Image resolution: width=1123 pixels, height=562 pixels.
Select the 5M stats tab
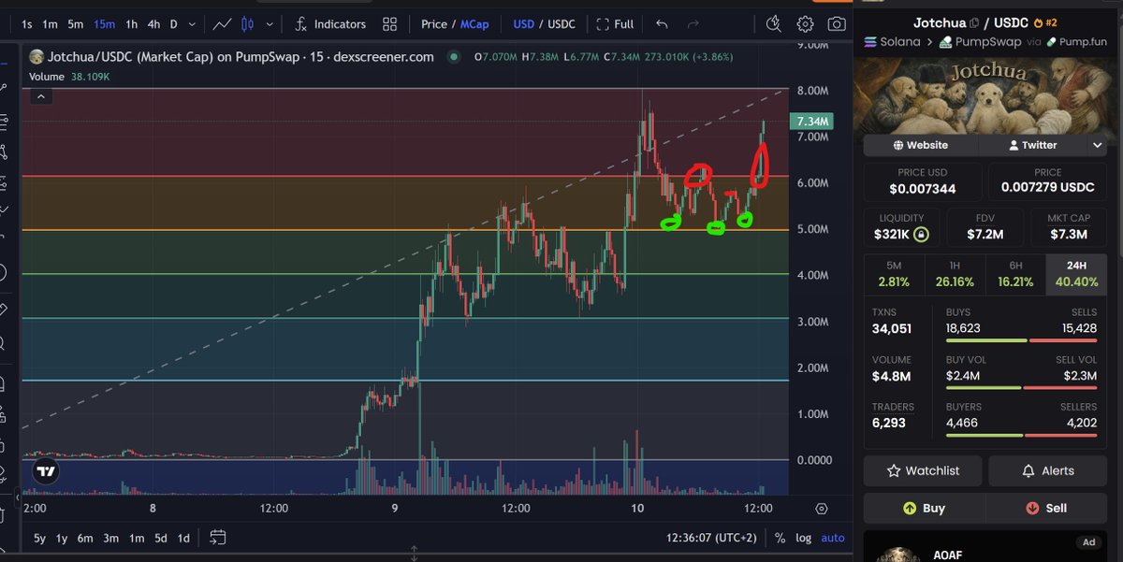coord(894,274)
